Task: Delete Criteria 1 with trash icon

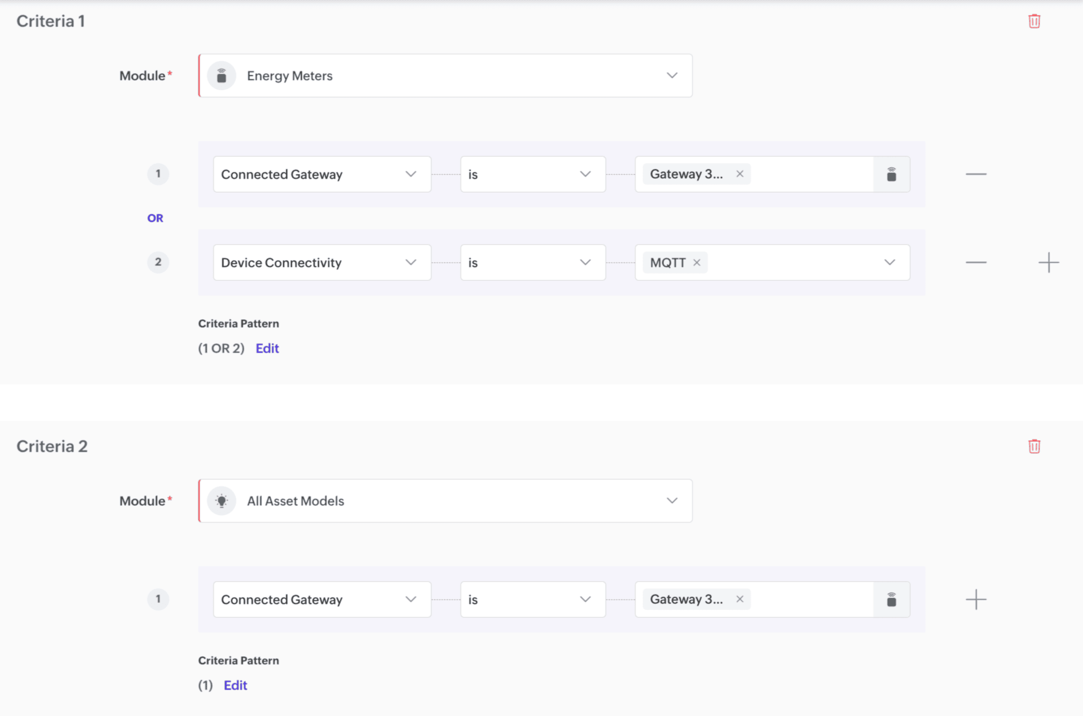Action: (x=1034, y=21)
